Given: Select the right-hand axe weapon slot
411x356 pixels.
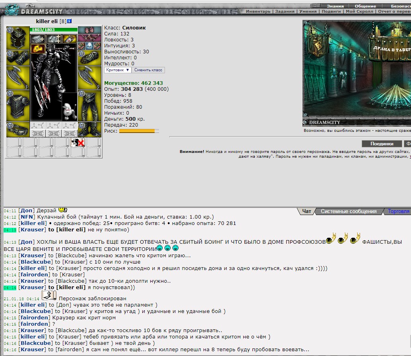Looking at the screenshot, I should 89,78.
